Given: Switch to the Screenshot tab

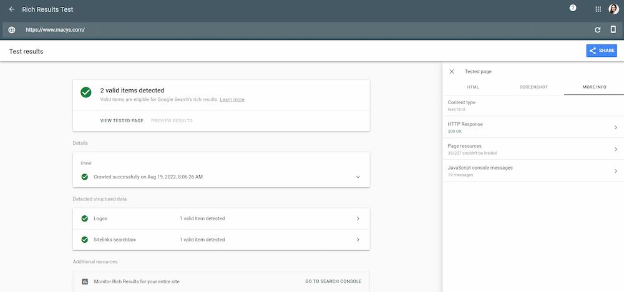Looking at the screenshot, I should [x=534, y=87].
